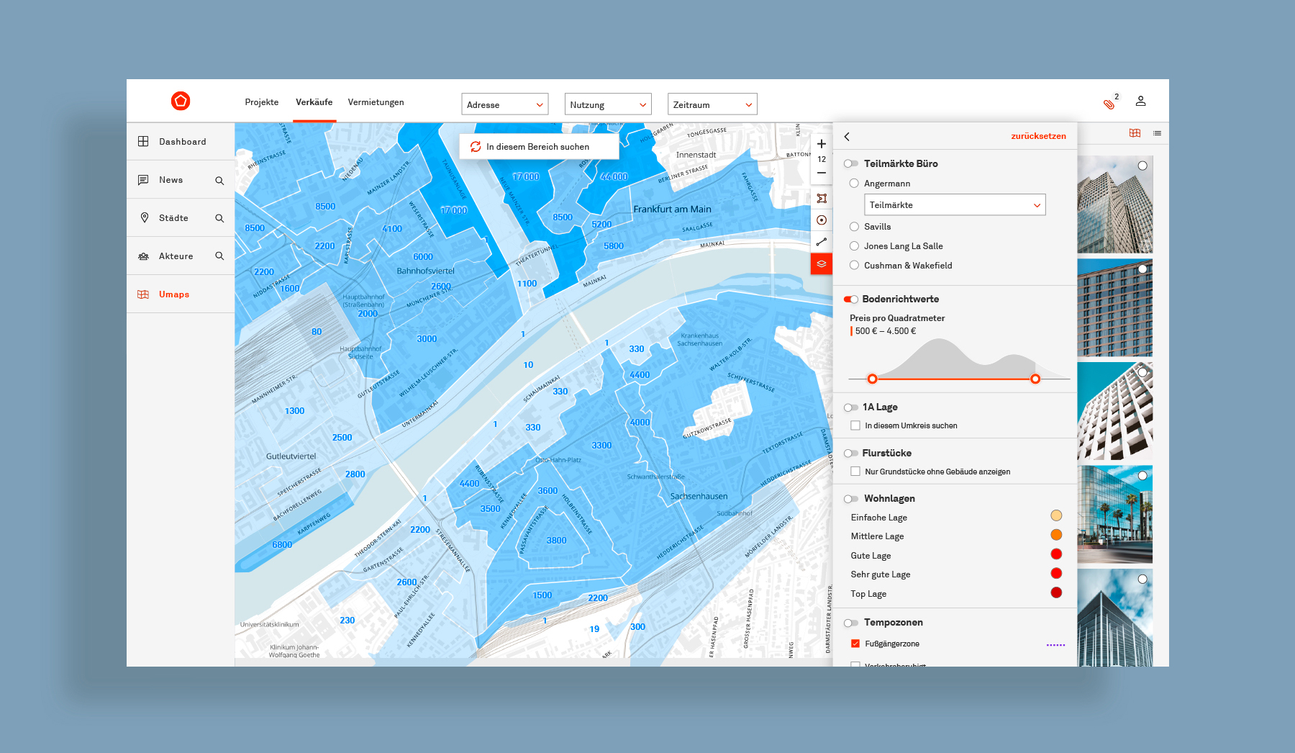Click the Akteure people icon
1295x753 pixels.
[143, 256]
